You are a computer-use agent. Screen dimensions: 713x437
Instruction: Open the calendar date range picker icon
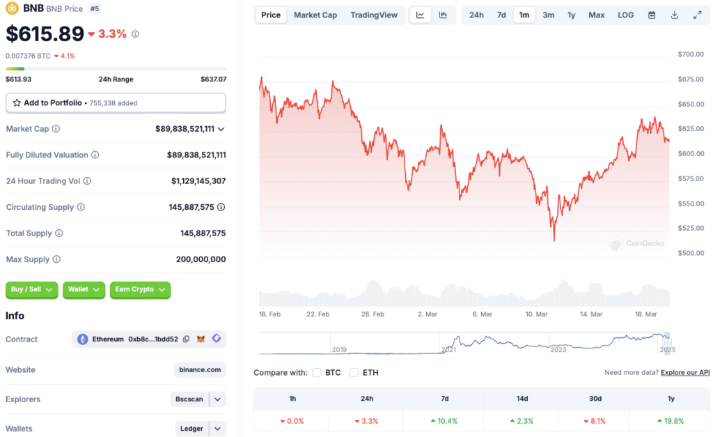(651, 15)
